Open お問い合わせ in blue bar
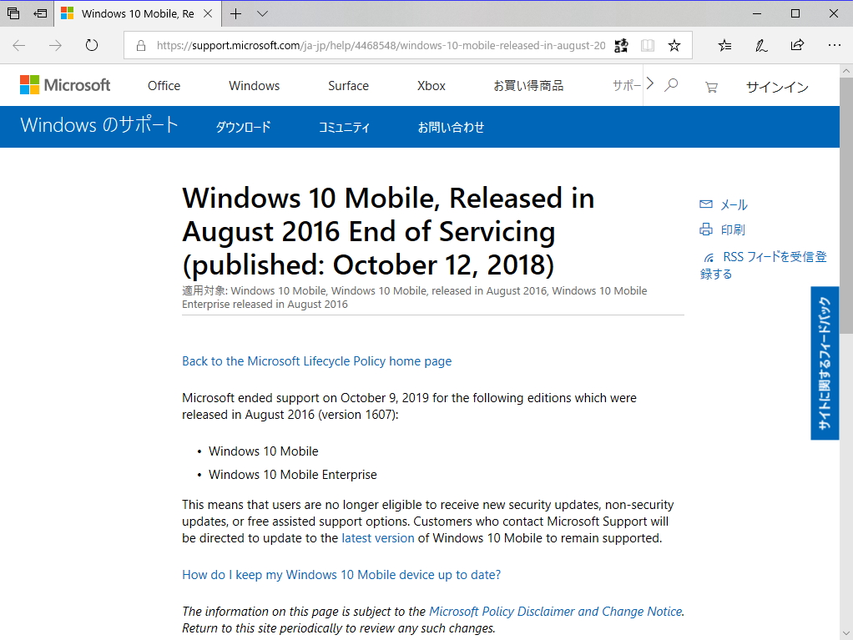The image size is (853, 640). (x=451, y=127)
